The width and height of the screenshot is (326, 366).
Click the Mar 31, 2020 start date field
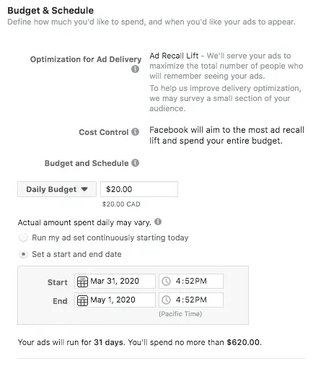(115, 281)
